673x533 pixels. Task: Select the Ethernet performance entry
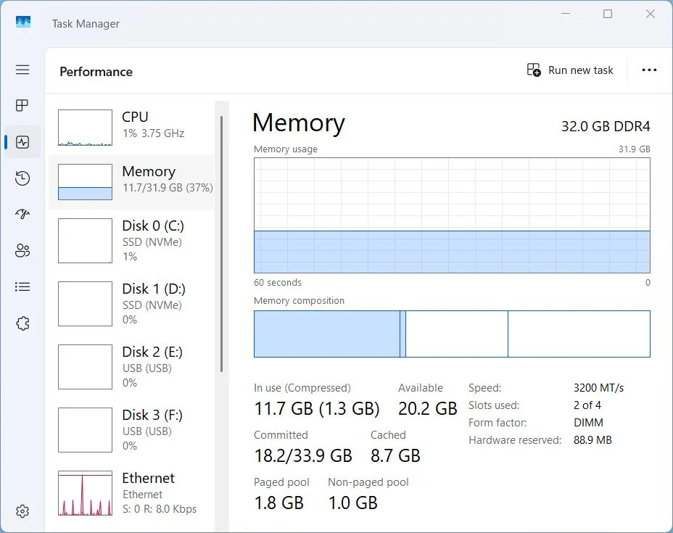131,493
